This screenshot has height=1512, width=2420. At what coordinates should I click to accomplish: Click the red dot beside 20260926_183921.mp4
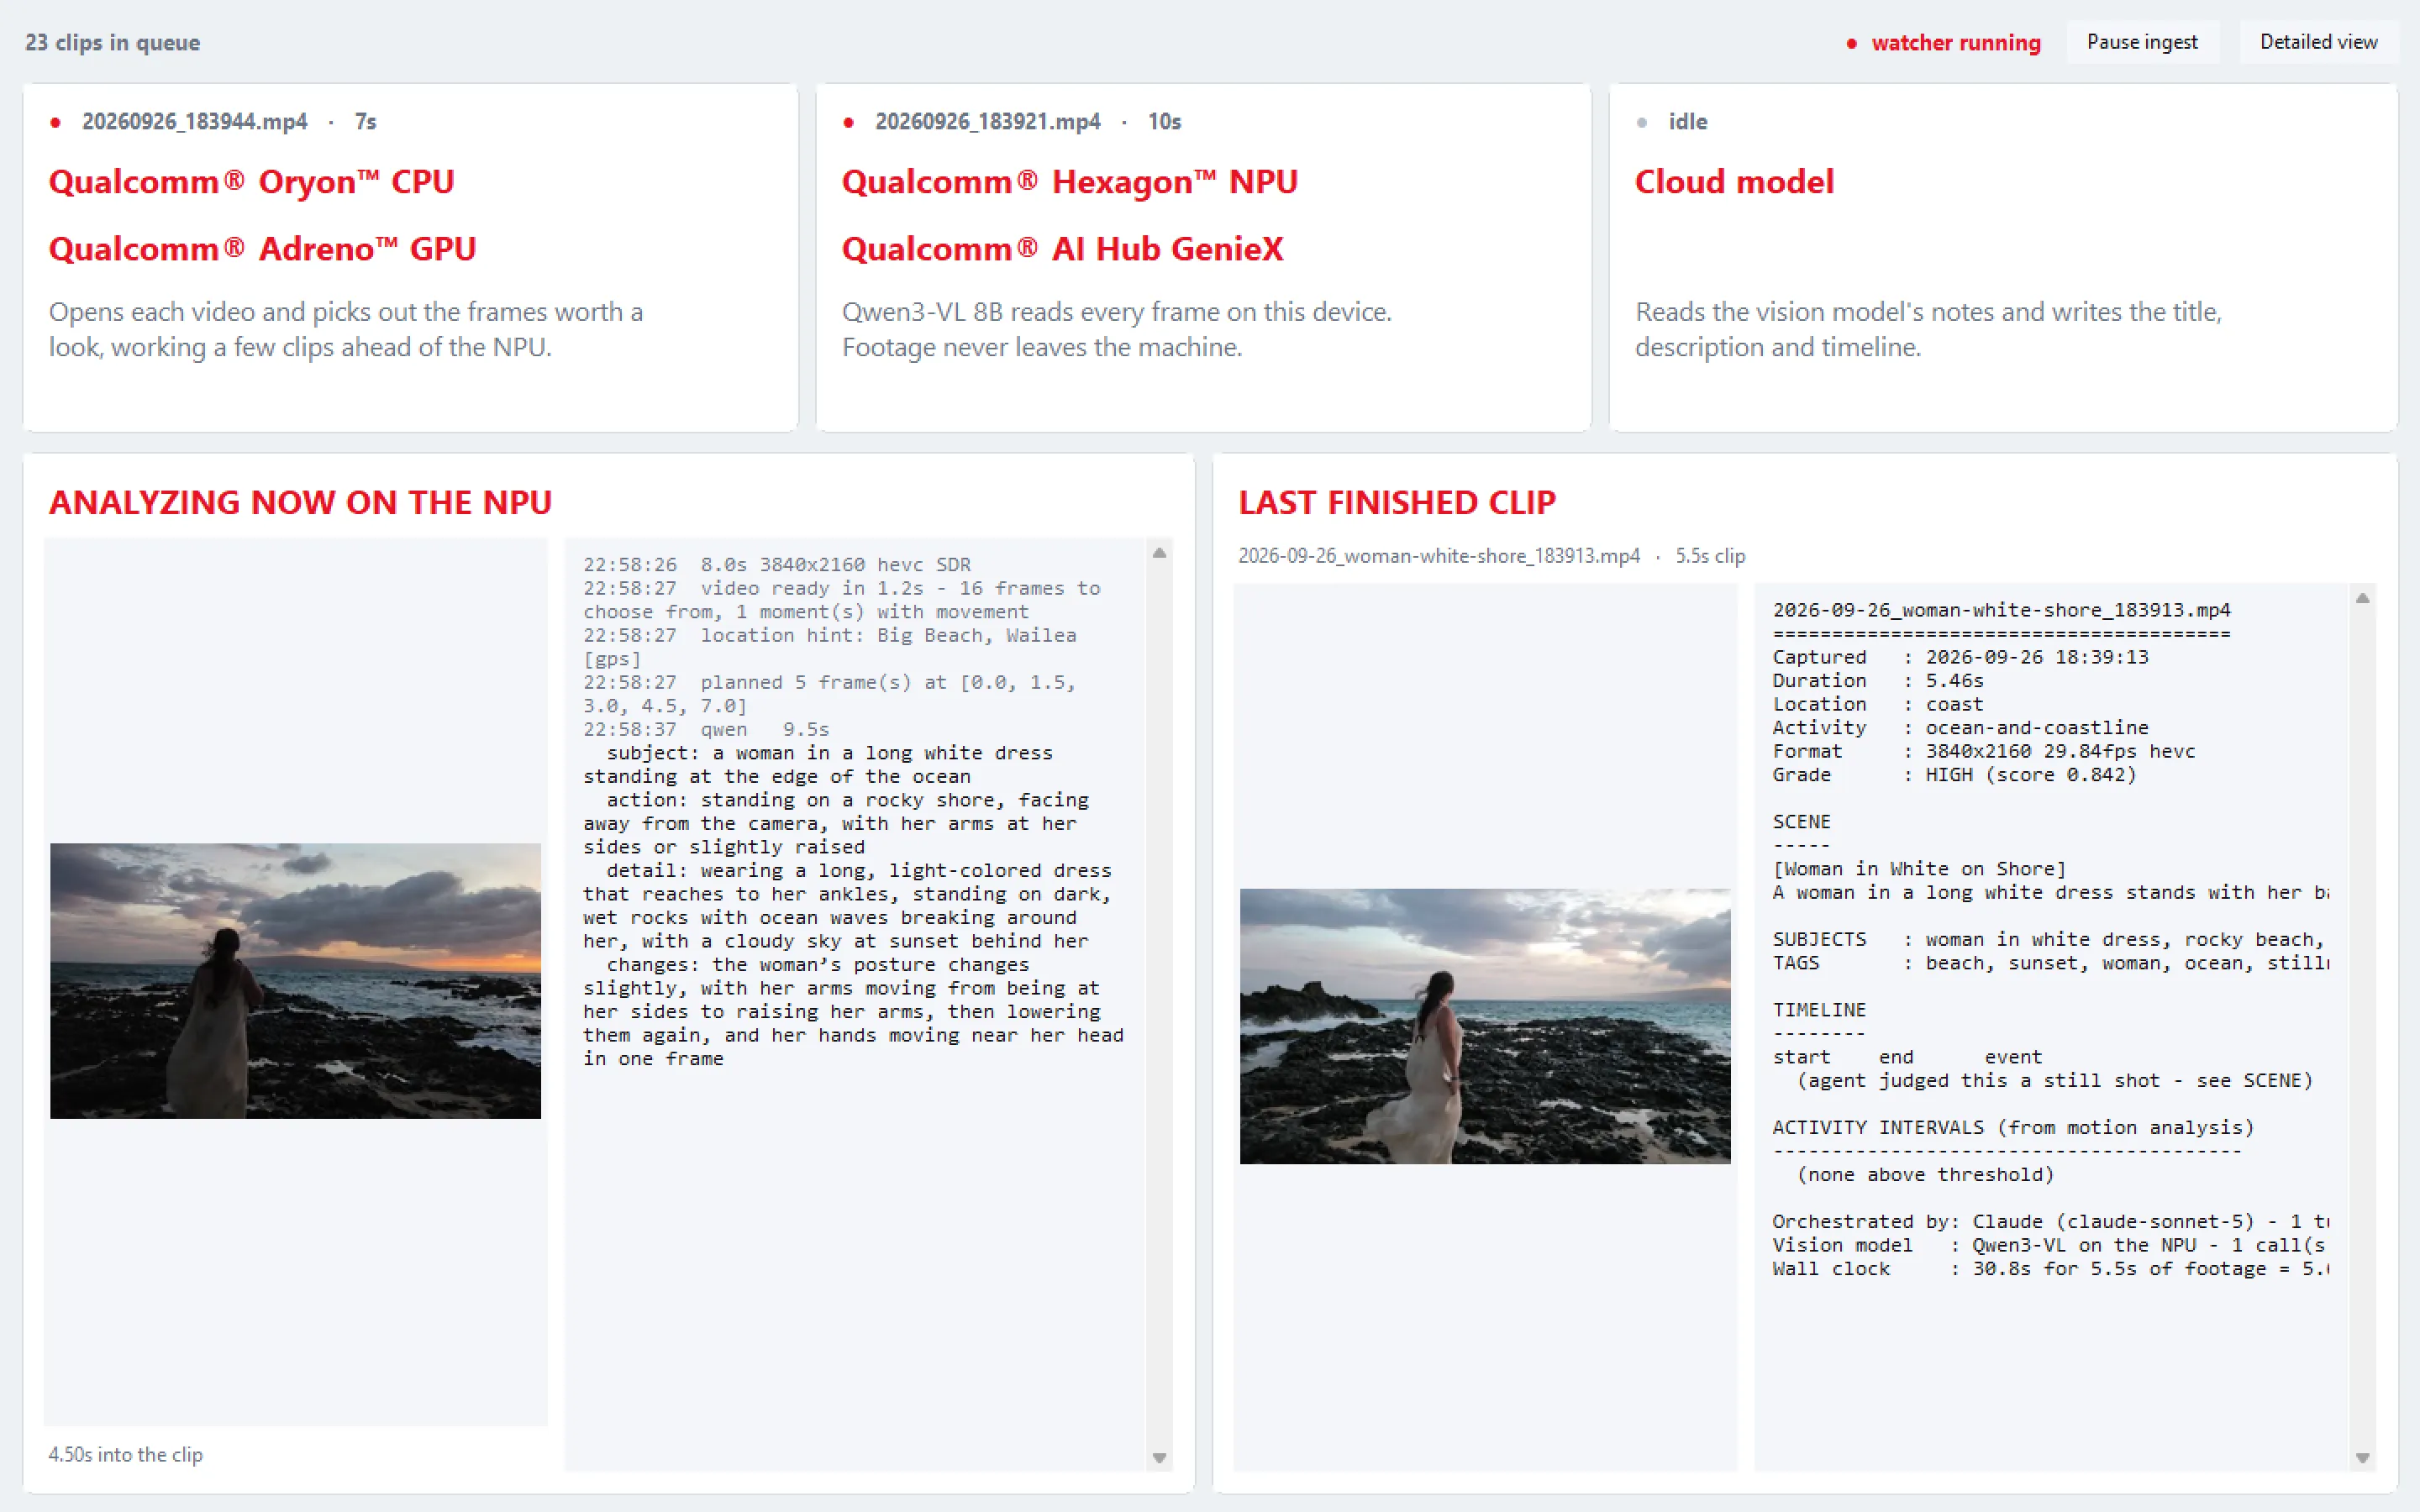pos(849,122)
